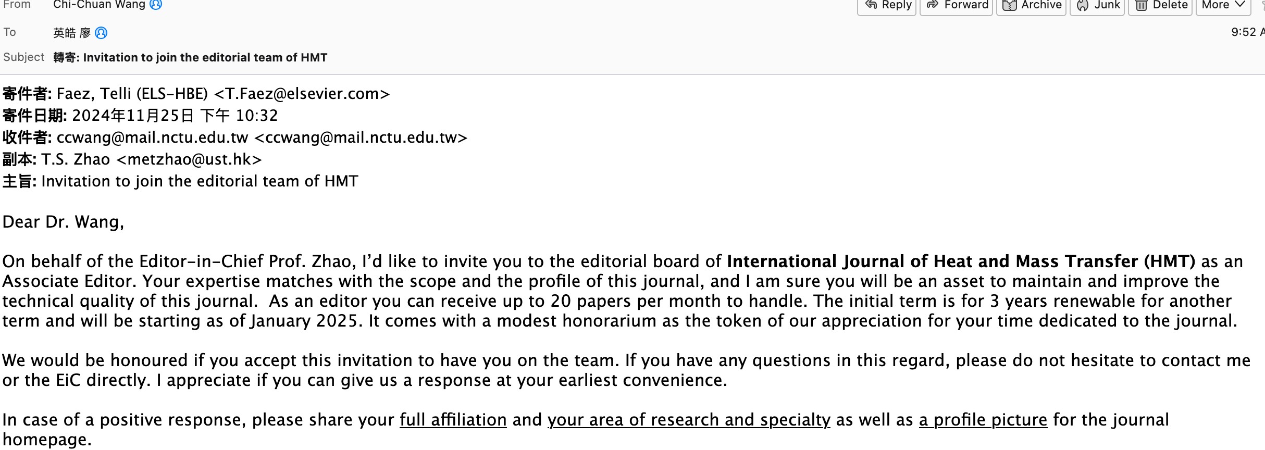Click bold journal name in message body

click(x=961, y=261)
